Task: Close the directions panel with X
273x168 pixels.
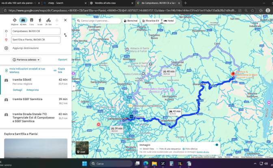Action: [65, 20]
